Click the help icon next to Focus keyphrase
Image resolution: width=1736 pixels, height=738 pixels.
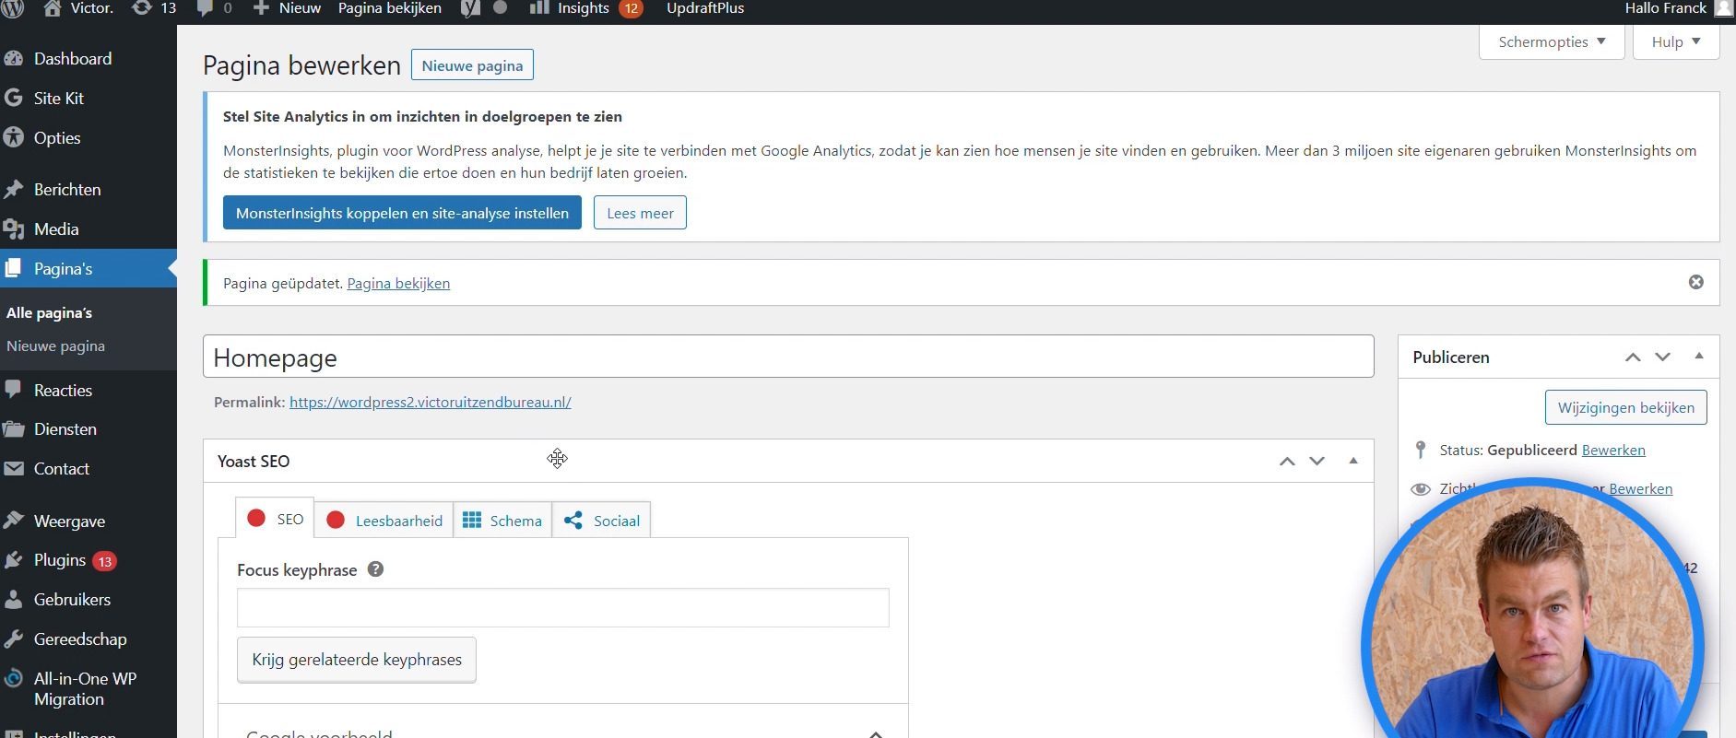pos(375,569)
